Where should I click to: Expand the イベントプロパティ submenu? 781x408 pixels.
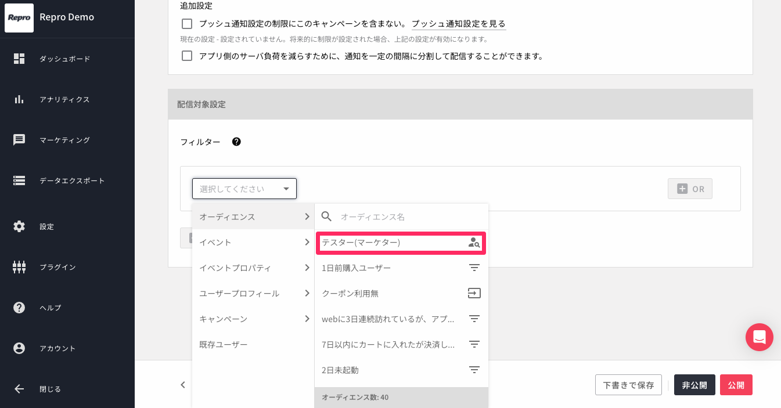(253, 268)
